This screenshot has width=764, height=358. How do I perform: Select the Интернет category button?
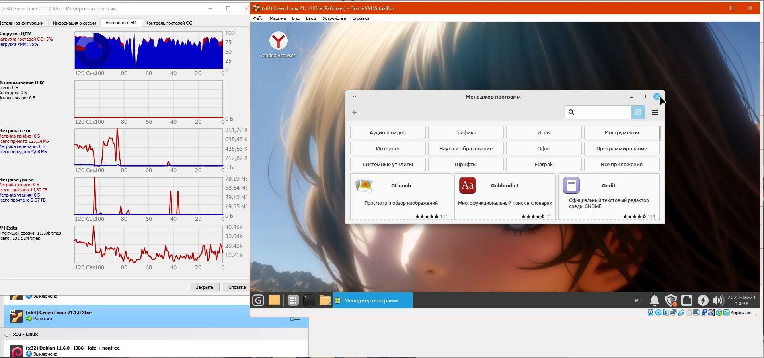[388, 148]
